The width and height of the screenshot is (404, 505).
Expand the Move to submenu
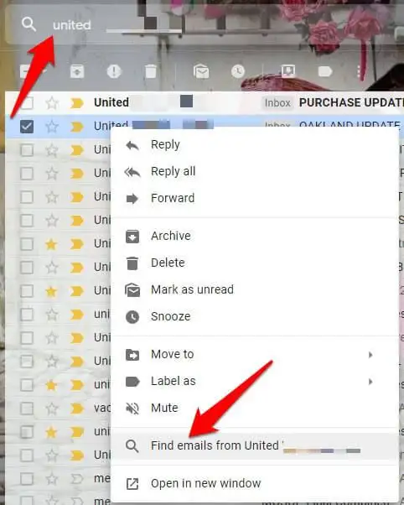pyautogui.click(x=256, y=355)
